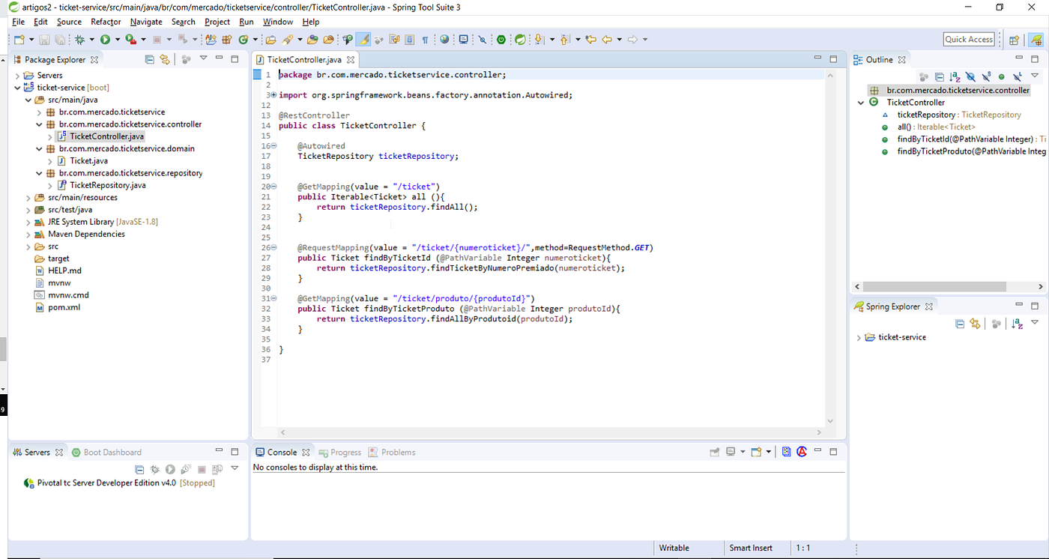Stop the server from the Boot Dashboard toolbar
Screen dimensions: 1049x559
click(x=201, y=470)
